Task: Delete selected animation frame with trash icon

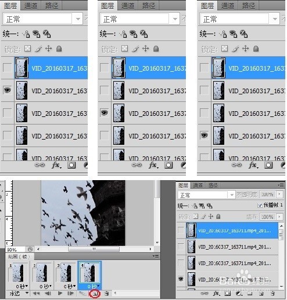Action: point(106,294)
